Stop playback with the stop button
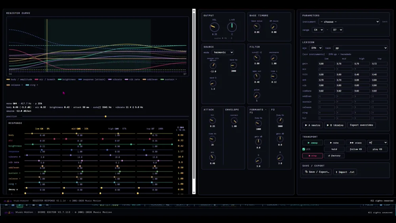Image resolution: width=396 pixels, height=223 pixels. tap(313, 156)
